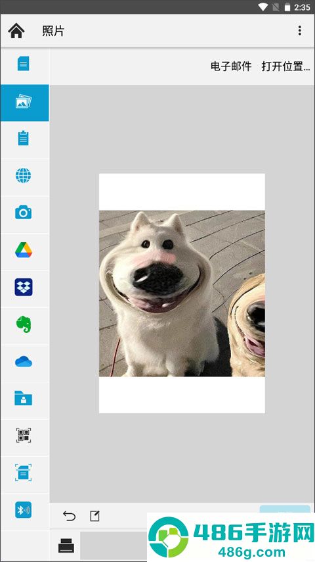Screen dimensions: 315x562
Task: Open OneDrive cloud in the sidebar
Action: pos(24,362)
